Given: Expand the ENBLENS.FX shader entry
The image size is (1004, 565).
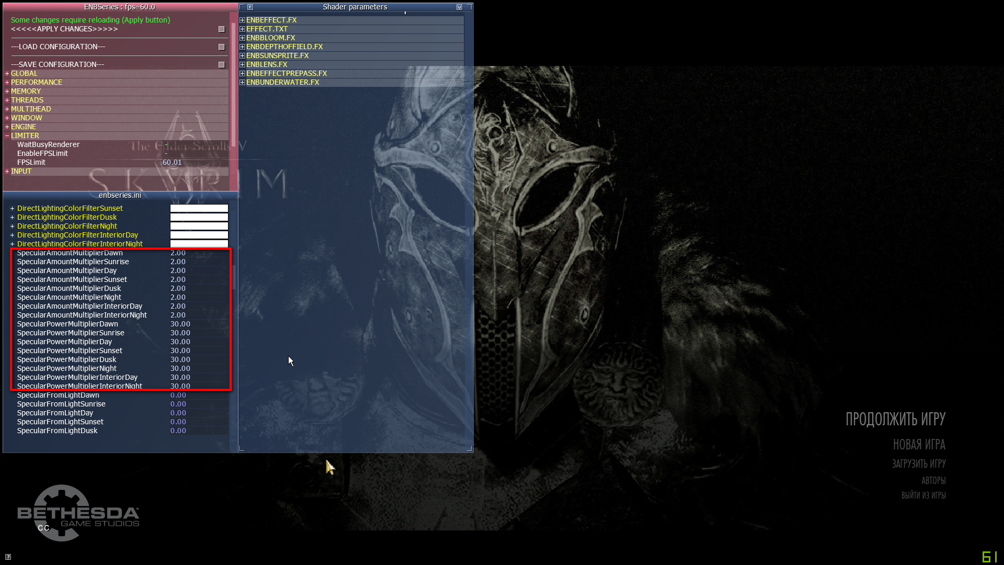Looking at the screenshot, I should click(242, 65).
